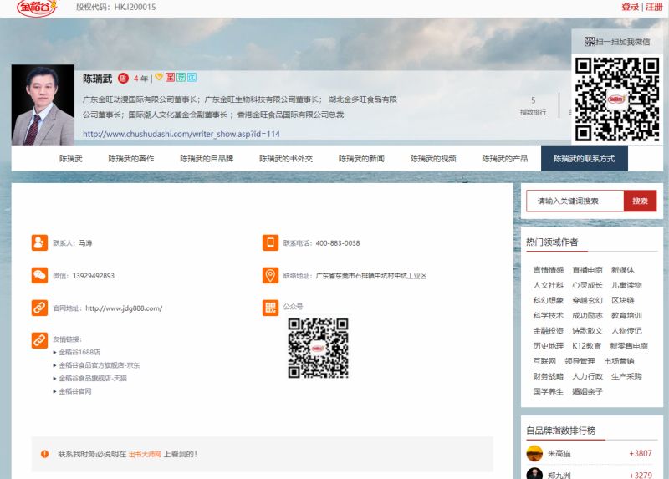Click the 登录 link at top right
This screenshot has width=669, height=479.
tap(630, 7)
